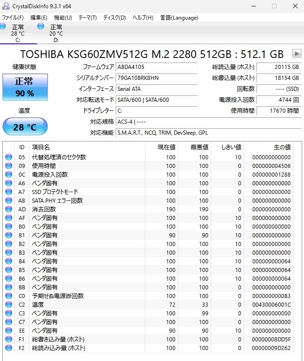This screenshot has width=304, height=361.
Task: Click the standard field ACS-4
Action: click(209, 122)
